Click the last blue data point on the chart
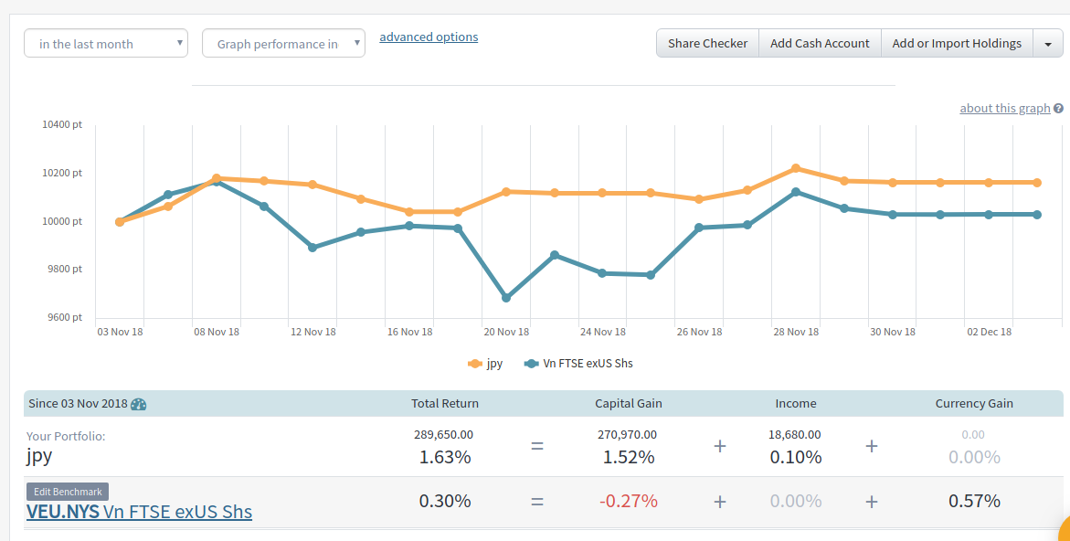The image size is (1070, 541). coord(1037,215)
